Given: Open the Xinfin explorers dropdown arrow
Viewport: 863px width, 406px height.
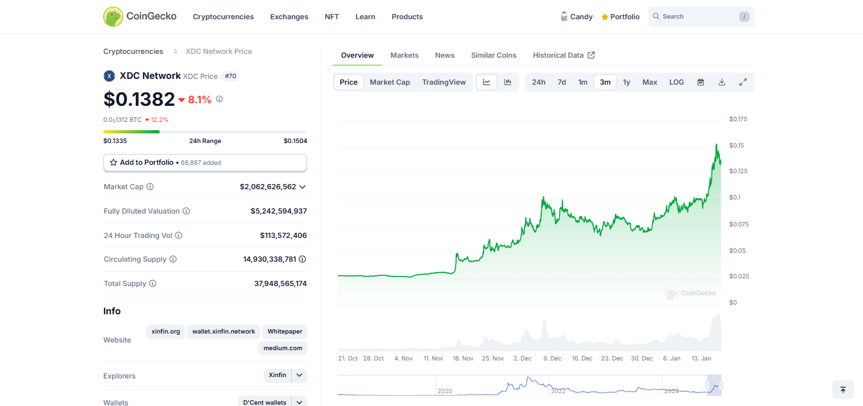Looking at the screenshot, I should (x=299, y=376).
